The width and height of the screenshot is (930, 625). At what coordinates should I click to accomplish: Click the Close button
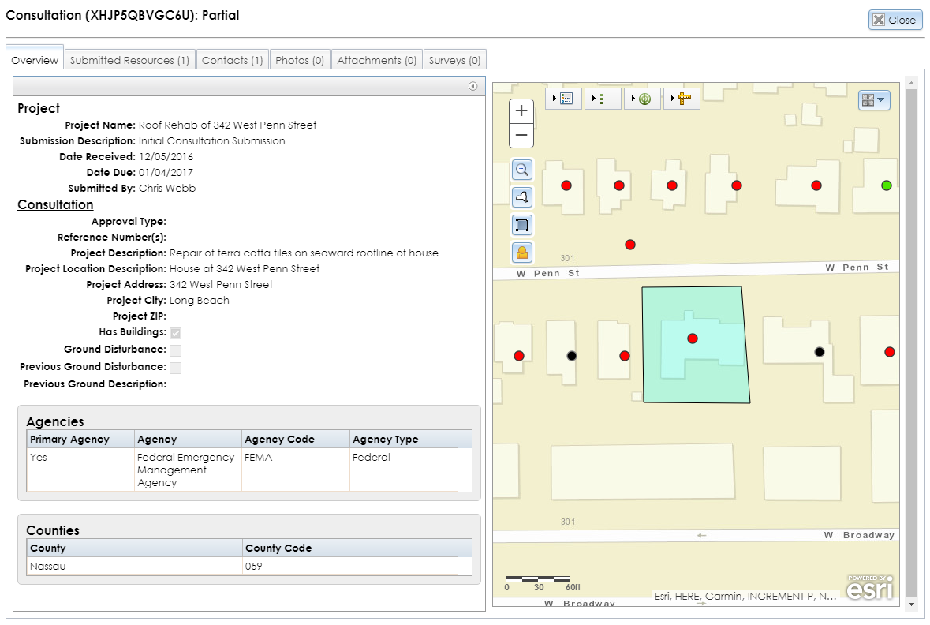tap(895, 20)
